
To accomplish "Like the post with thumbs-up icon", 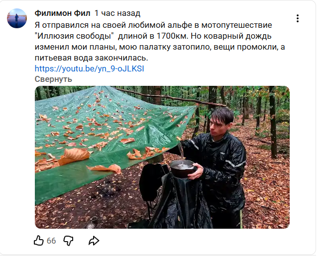I will pos(39,241).
